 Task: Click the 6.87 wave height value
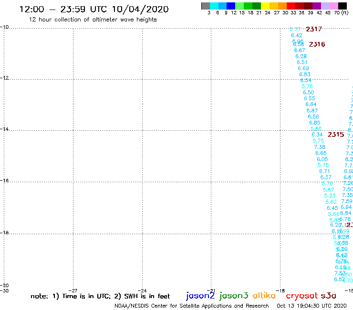point(312,111)
